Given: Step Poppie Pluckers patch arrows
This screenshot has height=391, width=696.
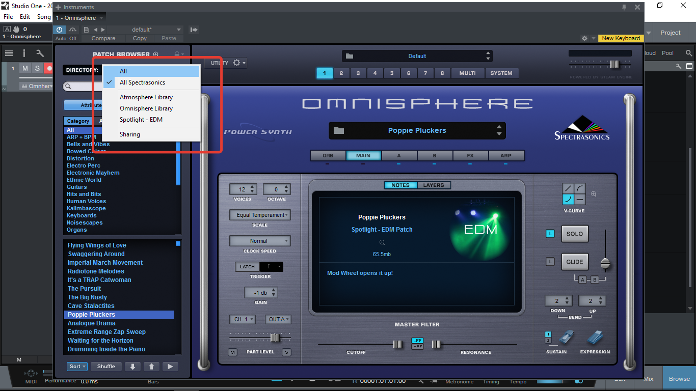Looking at the screenshot, I should coord(499,131).
